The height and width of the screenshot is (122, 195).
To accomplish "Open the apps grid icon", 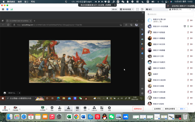I will [x=102, y=108].
